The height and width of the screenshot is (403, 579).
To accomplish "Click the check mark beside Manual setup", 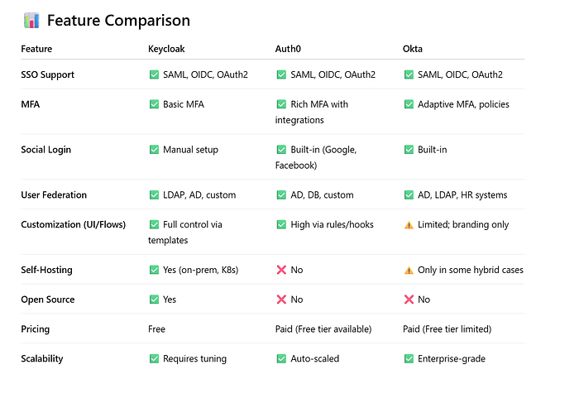I will (x=154, y=150).
